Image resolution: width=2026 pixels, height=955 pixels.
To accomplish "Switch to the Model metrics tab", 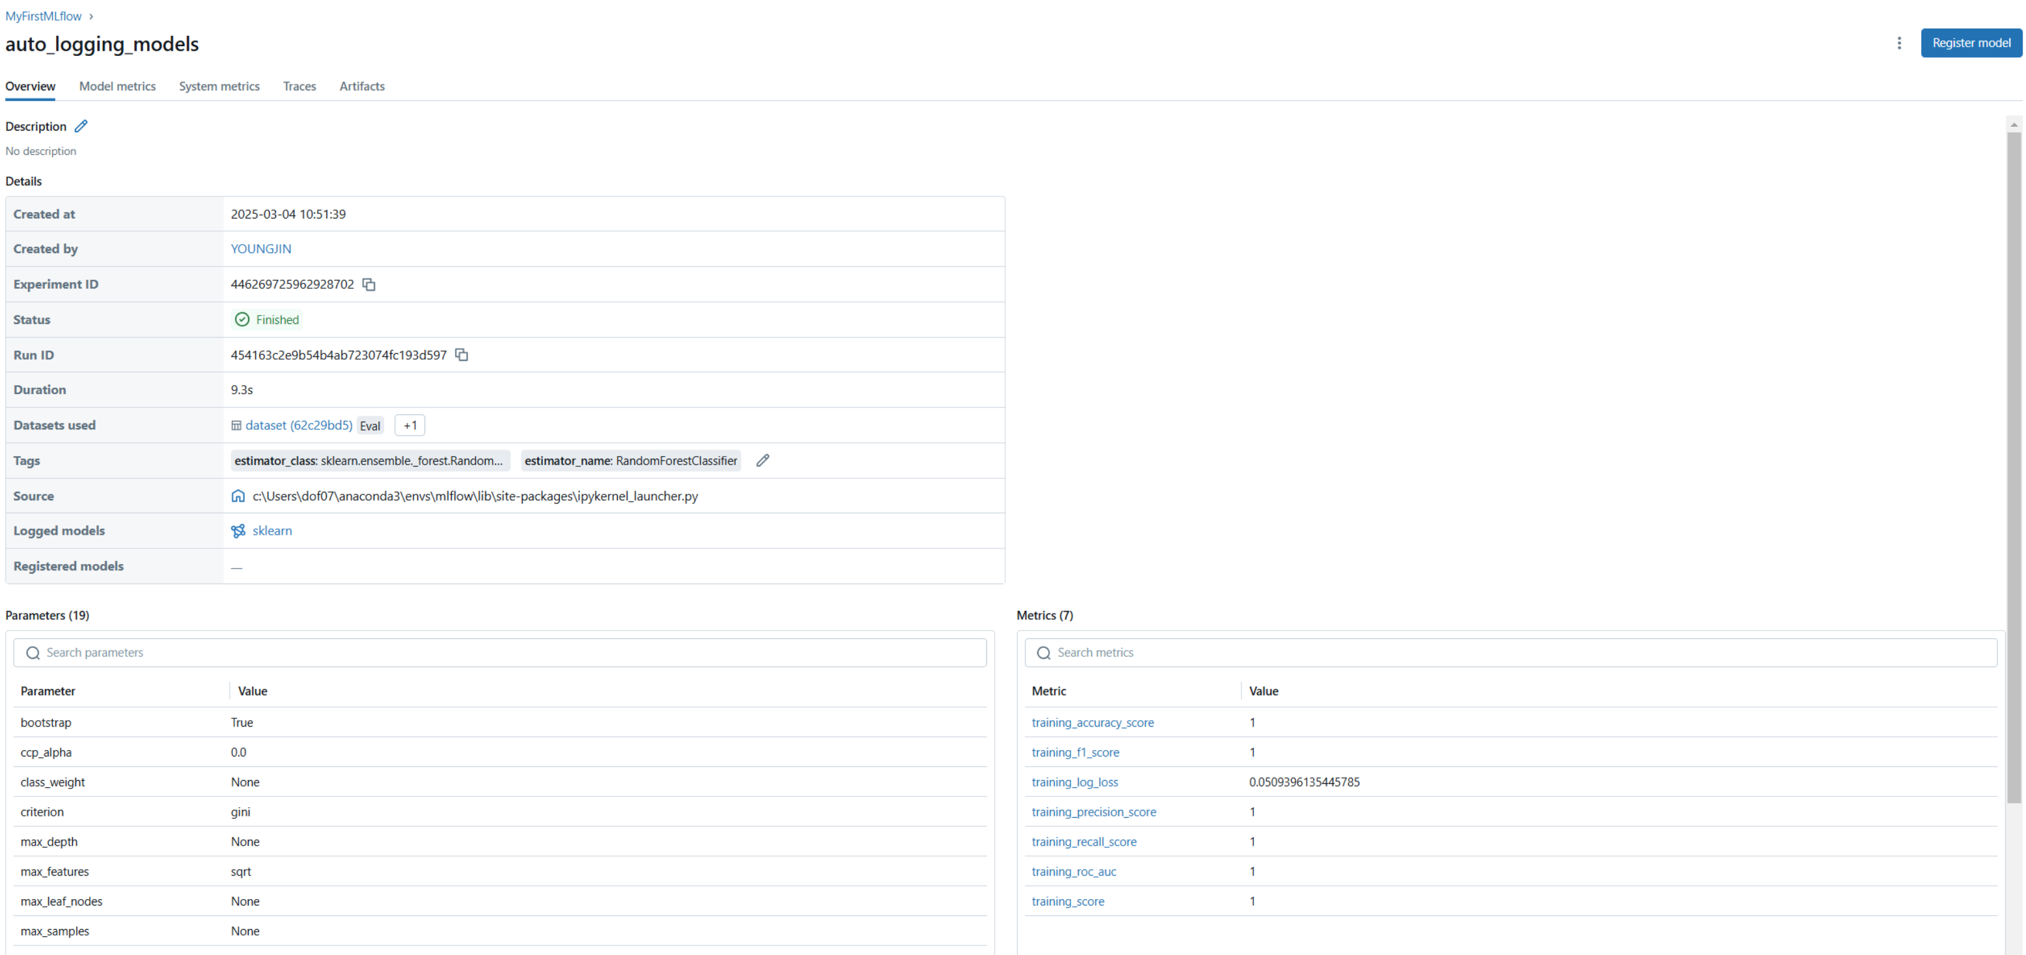I will pyautogui.click(x=117, y=87).
